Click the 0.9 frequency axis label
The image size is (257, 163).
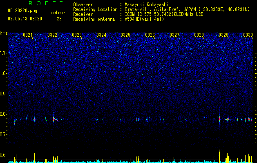tap(4, 94)
